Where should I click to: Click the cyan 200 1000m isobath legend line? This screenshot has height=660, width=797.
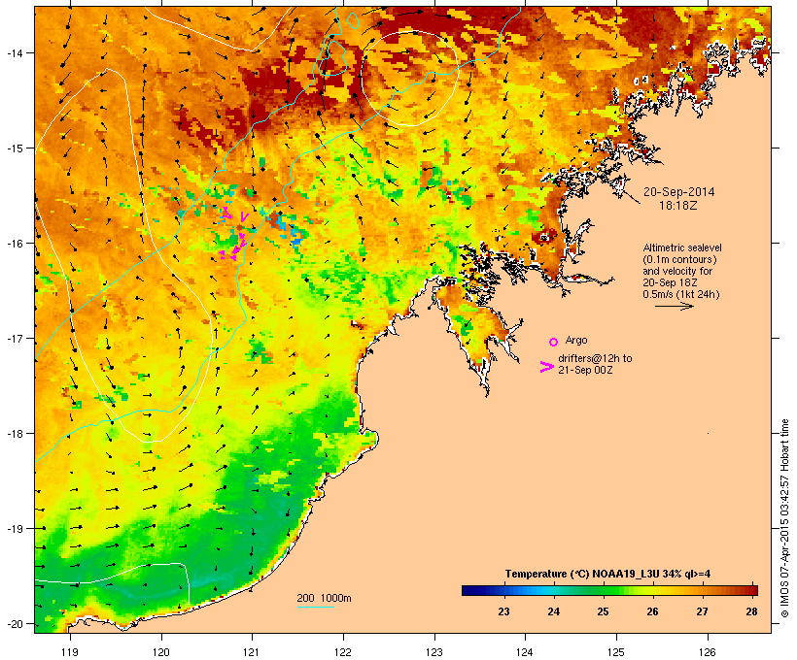315,607
